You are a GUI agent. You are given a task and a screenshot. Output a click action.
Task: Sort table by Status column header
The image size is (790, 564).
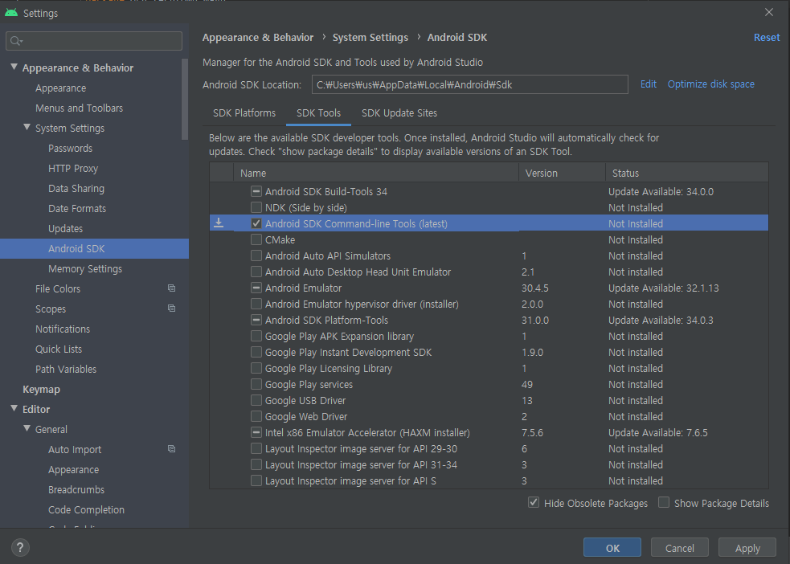tap(686, 173)
